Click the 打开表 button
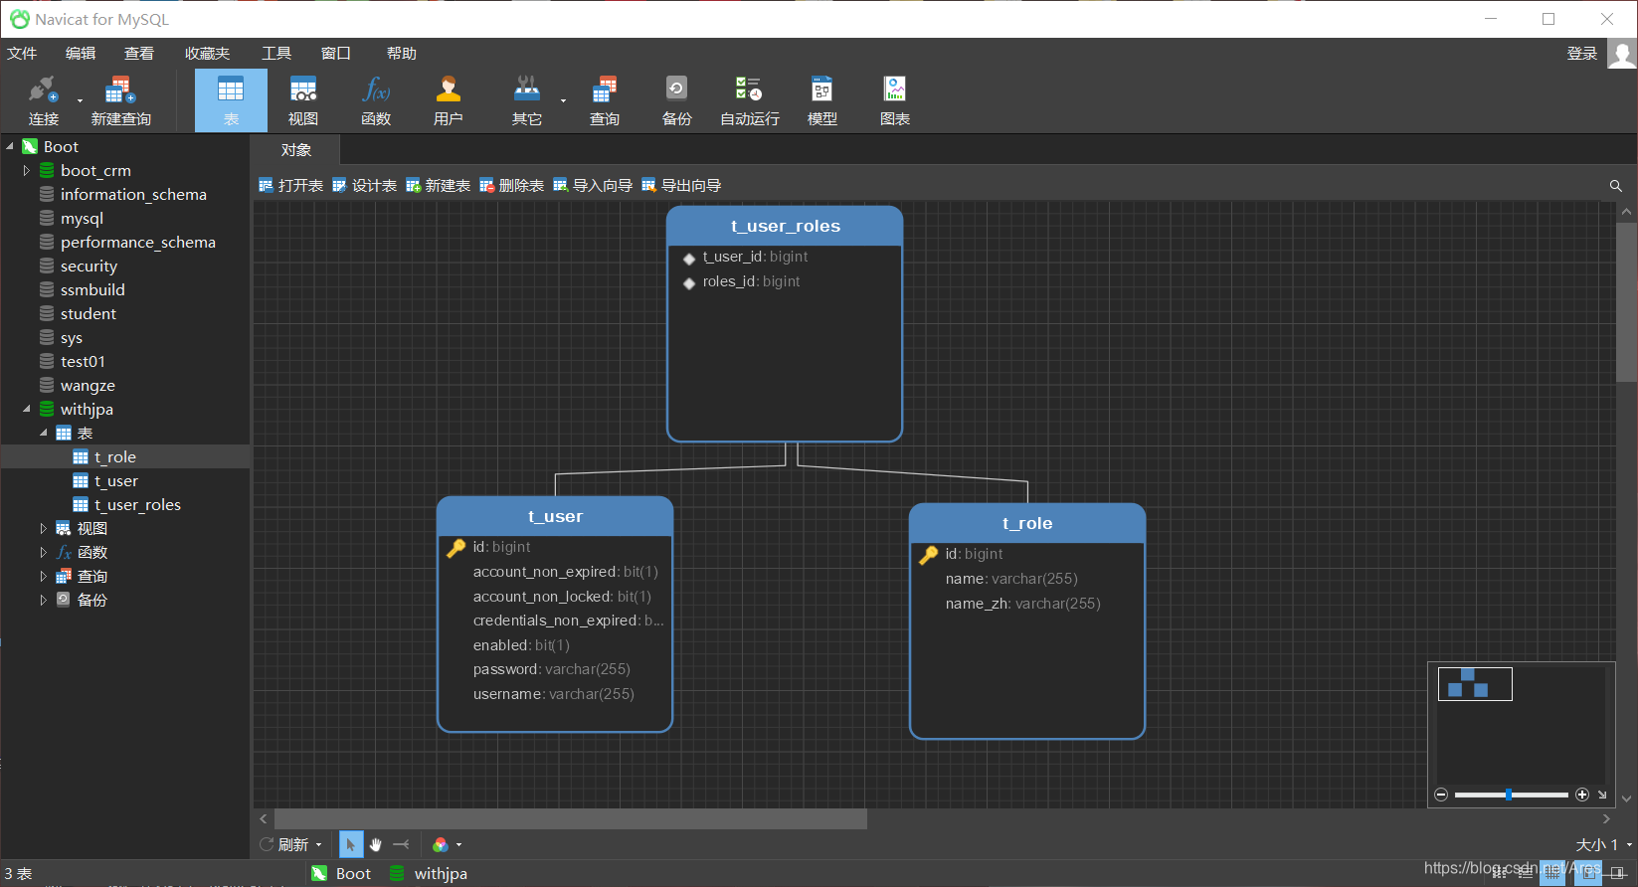1638x887 pixels. click(291, 185)
